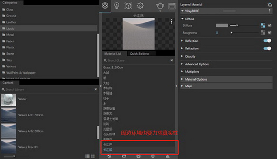The height and width of the screenshot is (159, 277).
Task: Click the teapot render icon
Action: [x=160, y=6]
